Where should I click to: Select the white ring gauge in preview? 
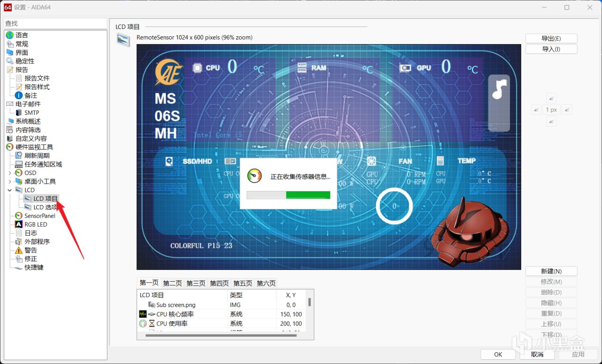pos(394,206)
